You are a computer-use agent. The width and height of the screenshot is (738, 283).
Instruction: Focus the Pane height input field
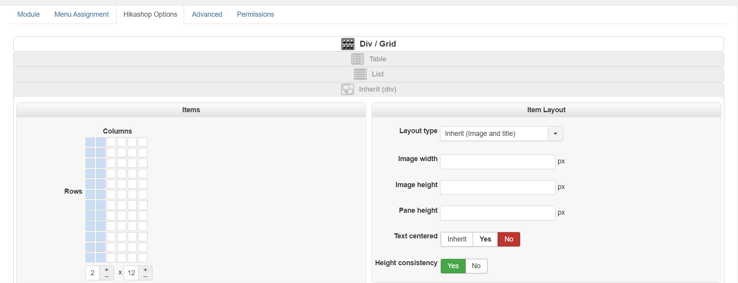(x=497, y=213)
